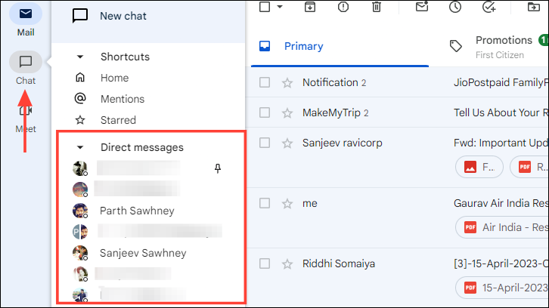This screenshot has height=308, width=549.
Task: Click the Mentions at-sign icon
Action: click(80, 98)
